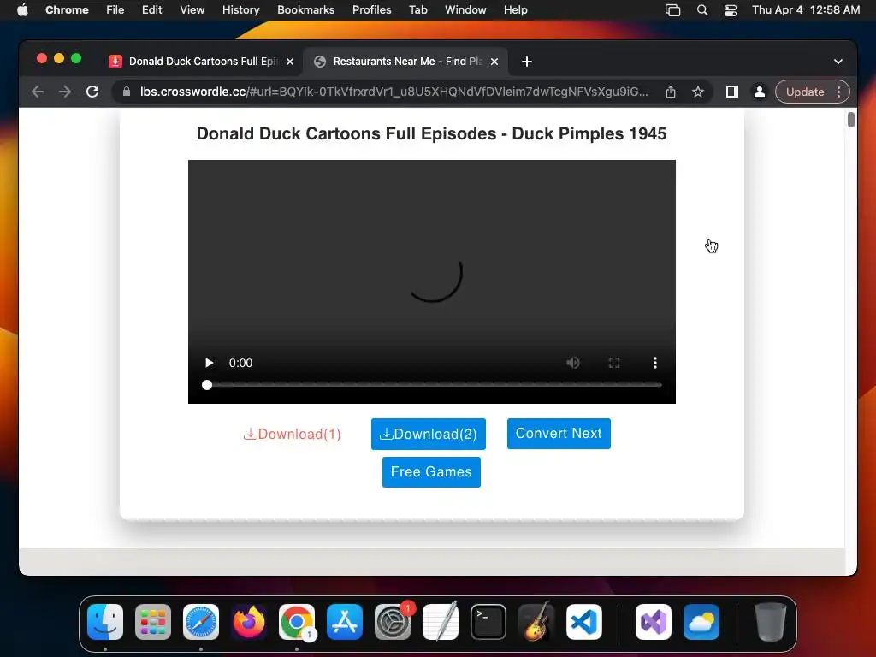The height and width of the screenshot is (657, 876).
Task: Open Launchpad from the dock
Action: click(153, 622)
